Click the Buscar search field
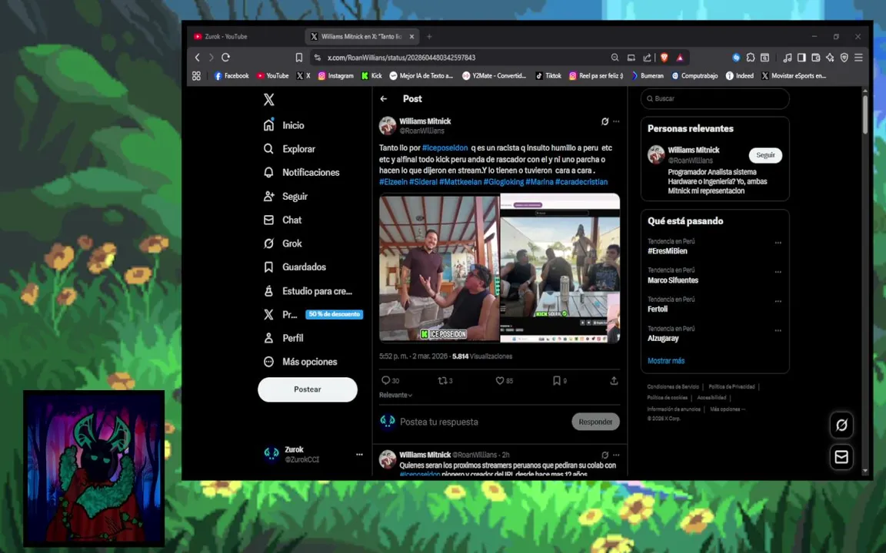The image size is (886, 553). click(714, 99)
